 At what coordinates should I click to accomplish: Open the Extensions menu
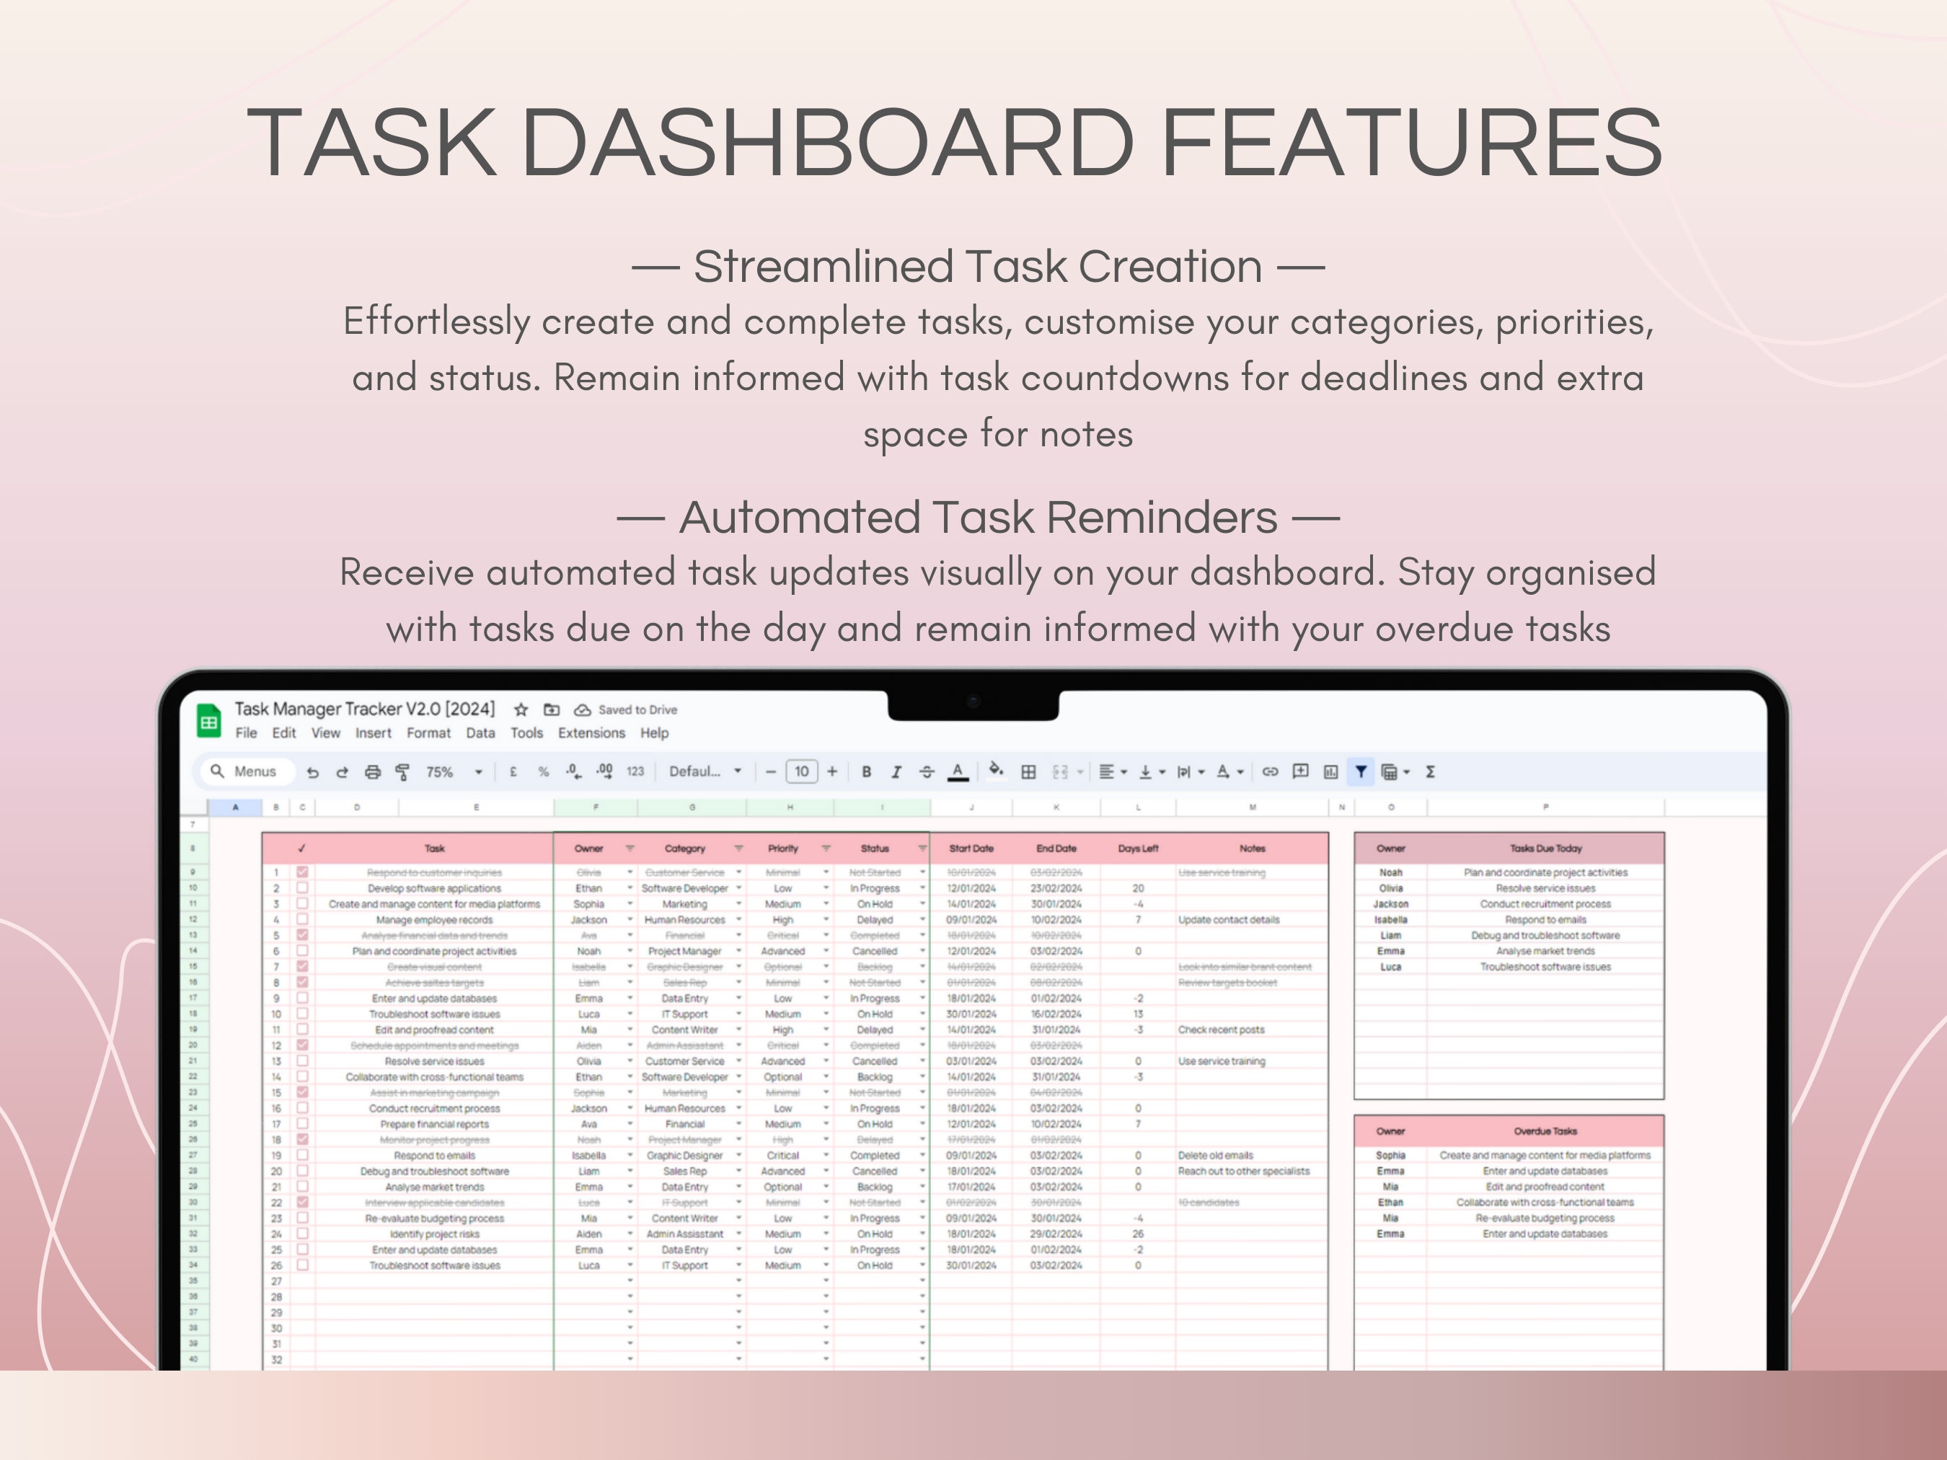pos(591,733)
